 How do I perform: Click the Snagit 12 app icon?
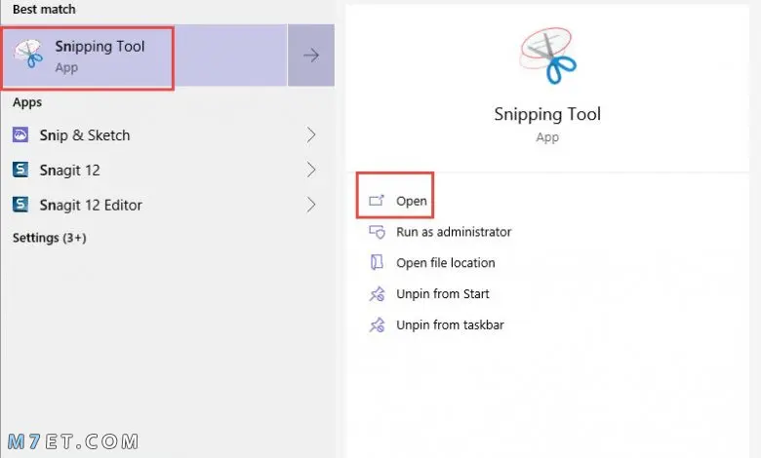(20, 170)
